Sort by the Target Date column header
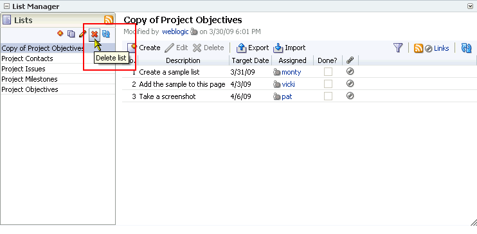 pyautogui.click(x=250, y=60)
